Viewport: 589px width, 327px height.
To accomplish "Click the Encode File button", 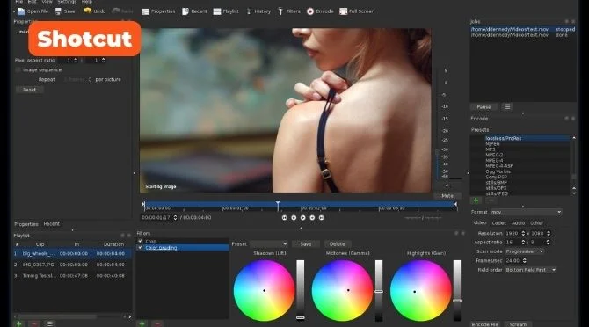I will coord(485,324).
